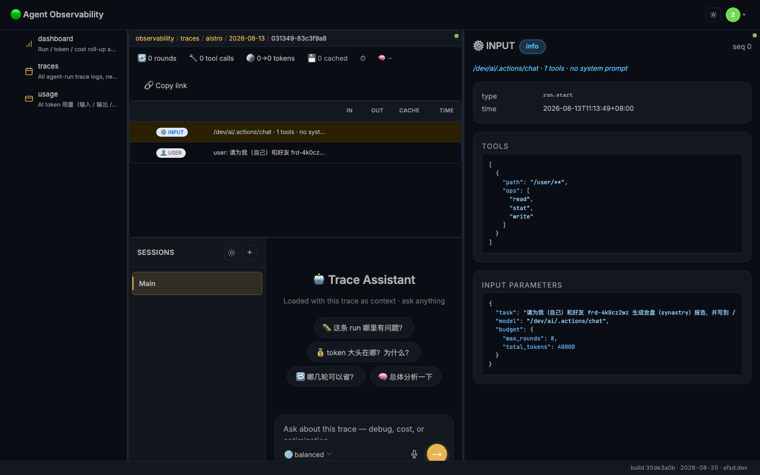Go to aistro breadcrumb link
Image resolution: width=760 pixels, height=475 pixels.
(x=214, y=39)
